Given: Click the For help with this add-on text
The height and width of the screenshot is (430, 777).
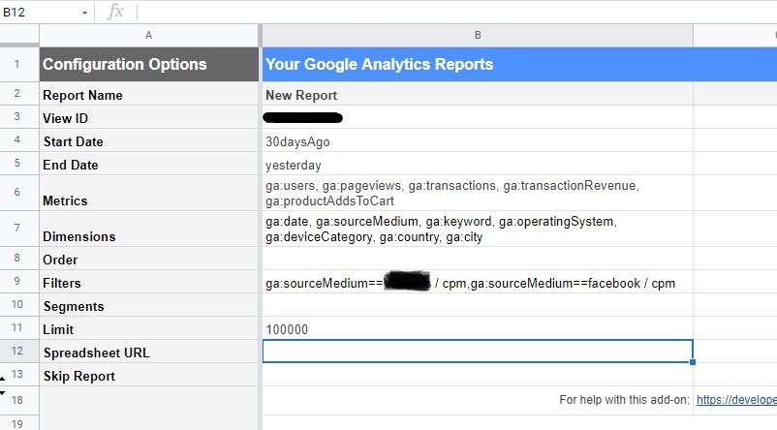Looking at the screenshot, I should pos(624,400).
